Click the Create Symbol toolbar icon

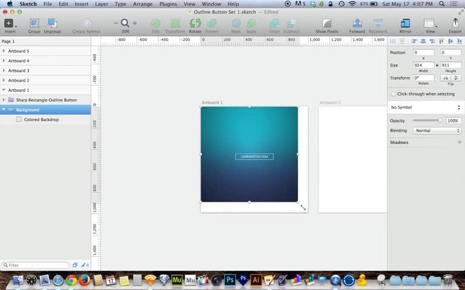pos(87,23)
